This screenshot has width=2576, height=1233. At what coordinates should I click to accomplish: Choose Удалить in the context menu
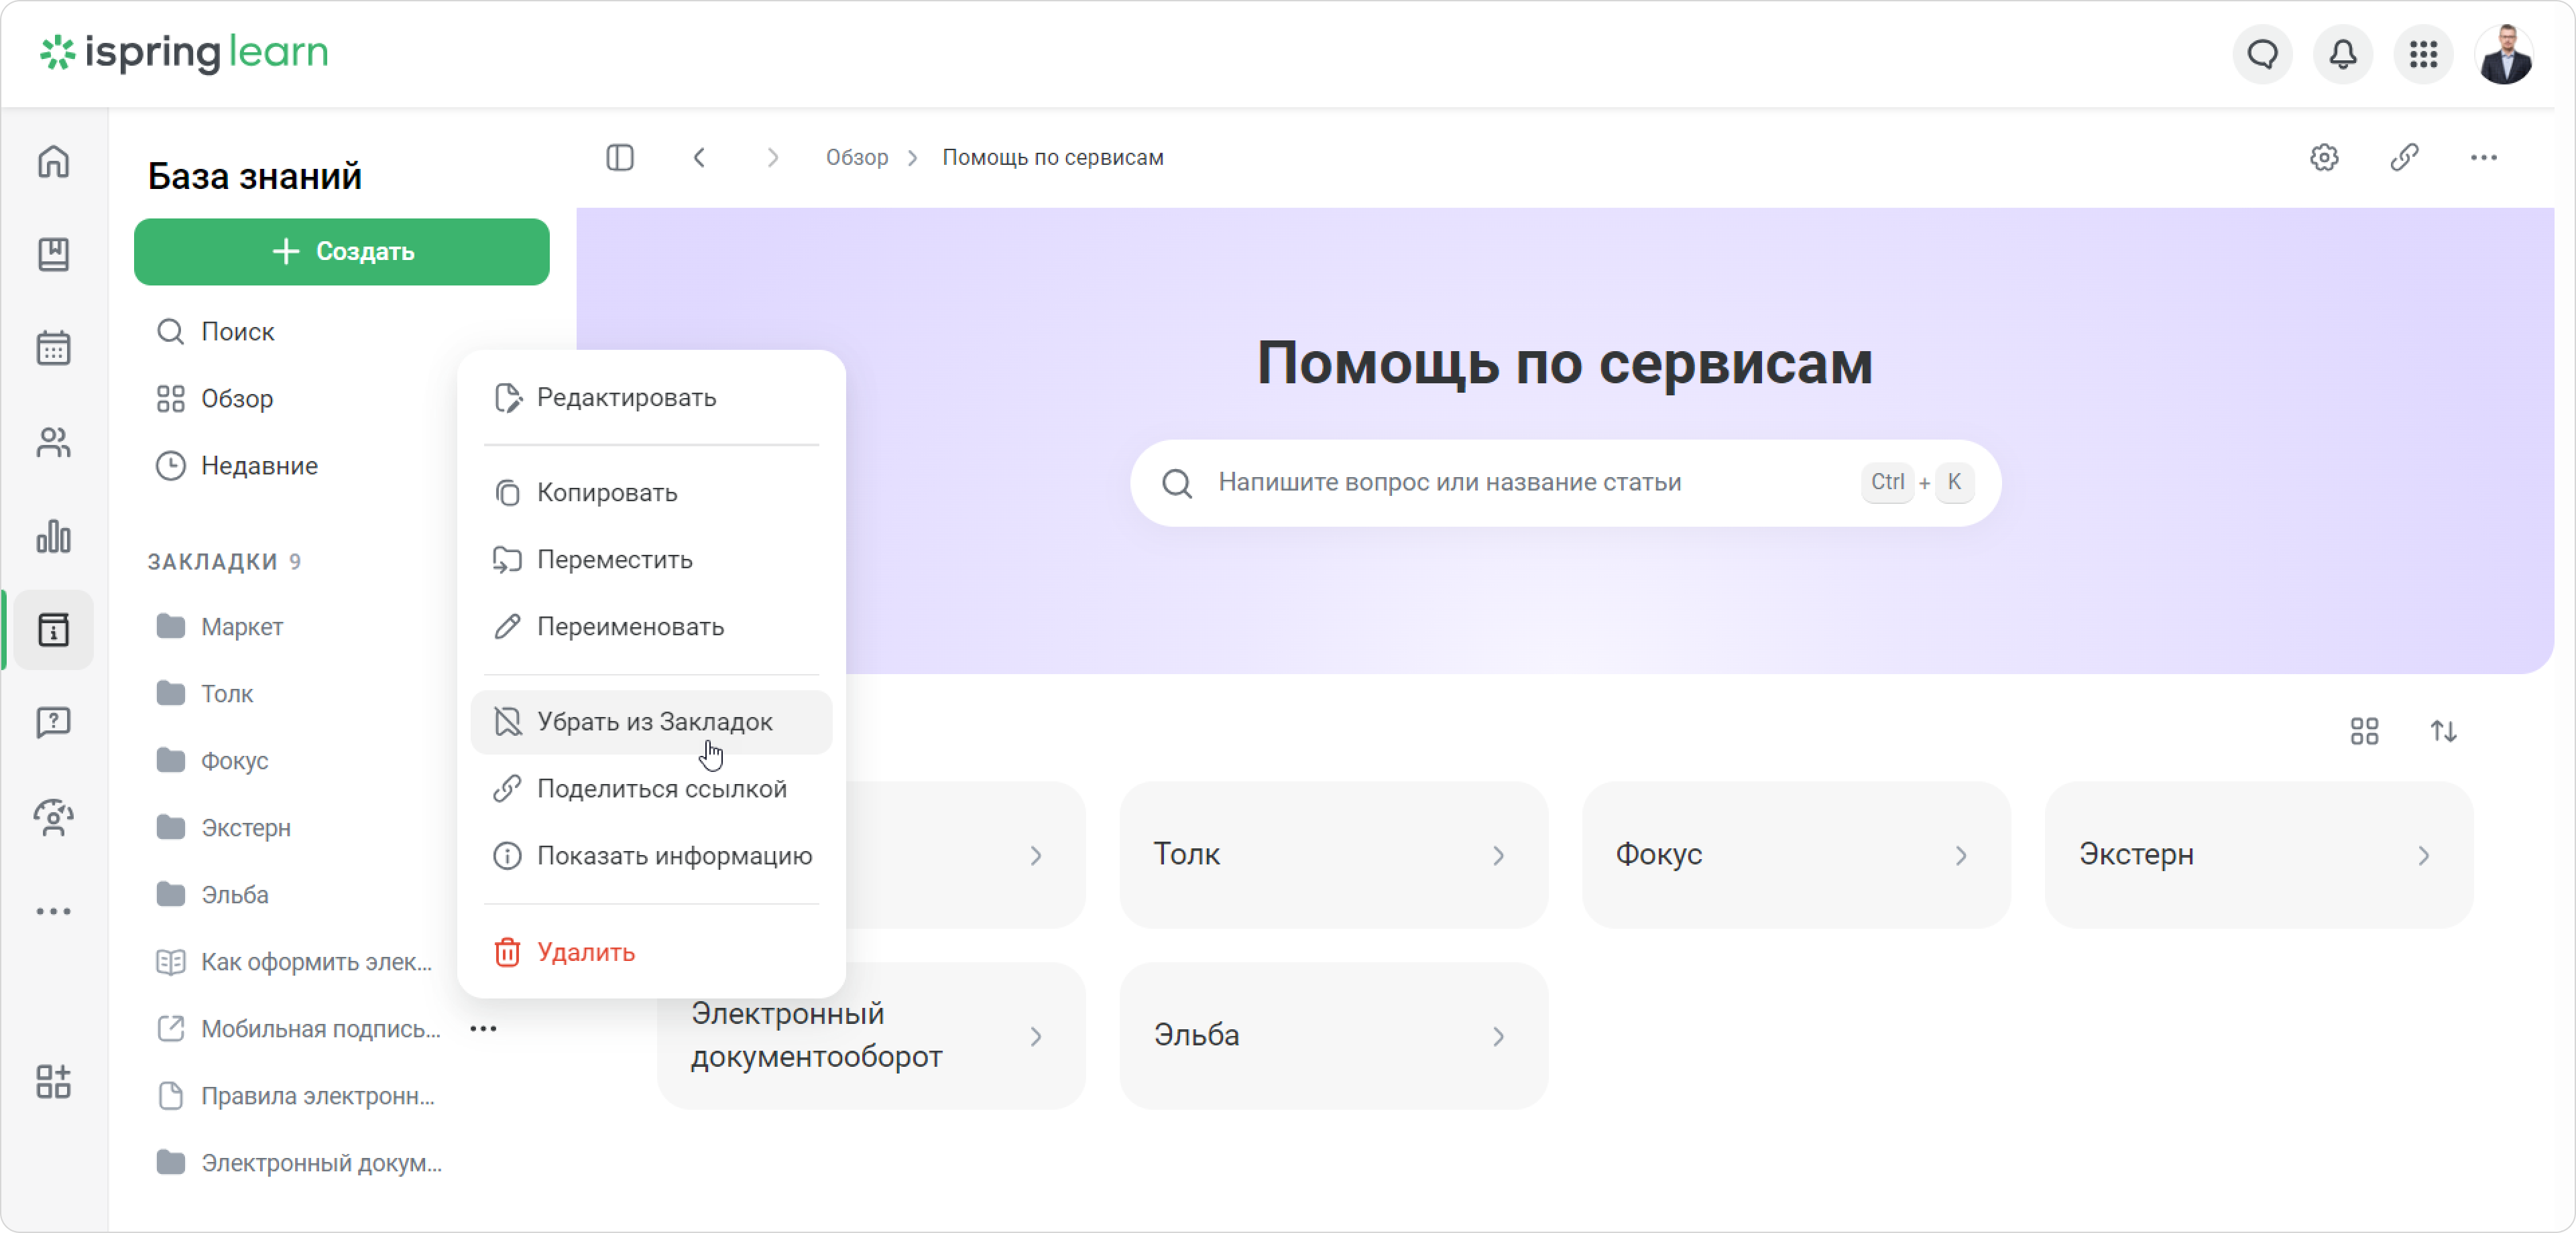[651, 952]
